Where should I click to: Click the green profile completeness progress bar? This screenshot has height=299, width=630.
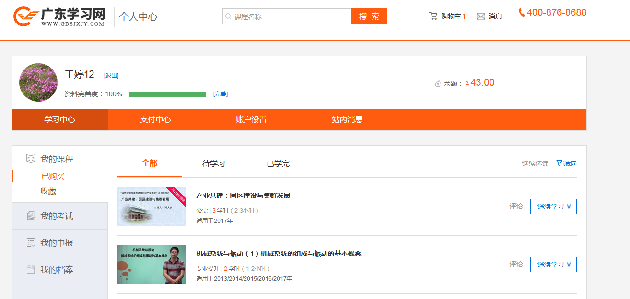[x=167, y=94]
